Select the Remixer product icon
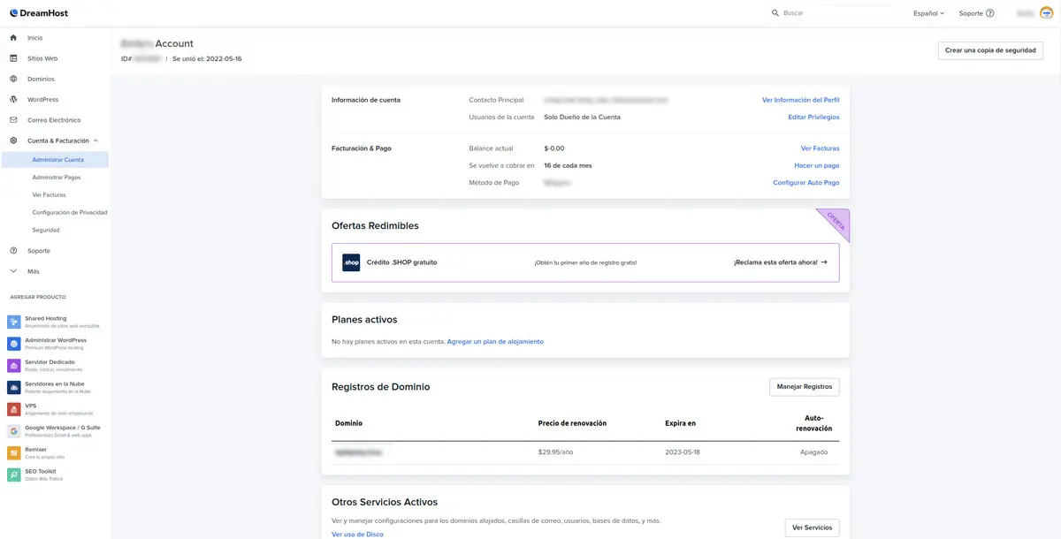This screenshot has height=539, width=1061. (14, 453)
